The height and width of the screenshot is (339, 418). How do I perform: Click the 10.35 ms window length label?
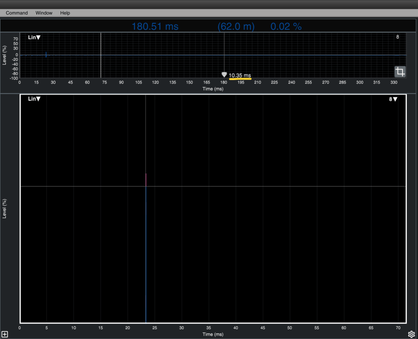click(240, 75)
